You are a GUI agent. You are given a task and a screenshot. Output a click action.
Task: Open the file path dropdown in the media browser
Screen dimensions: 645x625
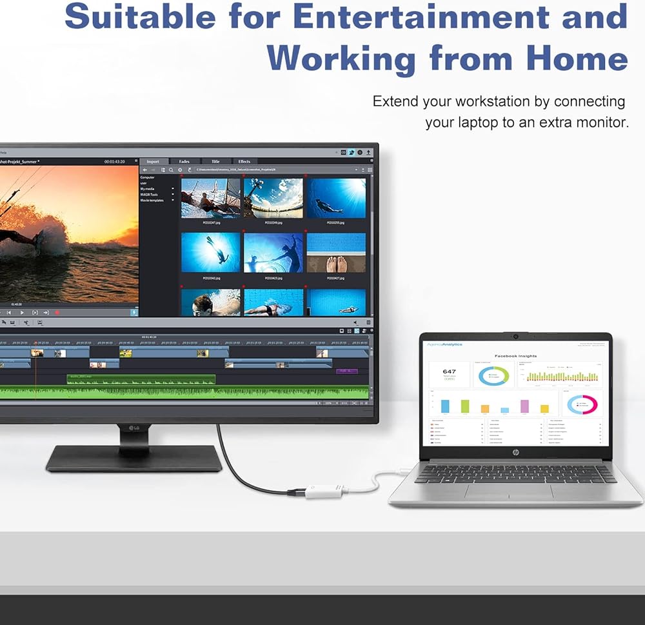point(355,170)
